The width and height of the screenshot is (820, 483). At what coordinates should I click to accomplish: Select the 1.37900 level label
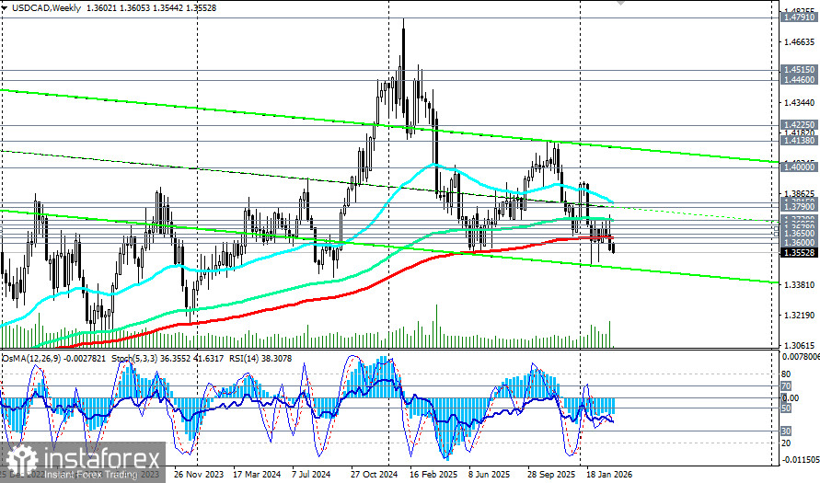(799, 207)
